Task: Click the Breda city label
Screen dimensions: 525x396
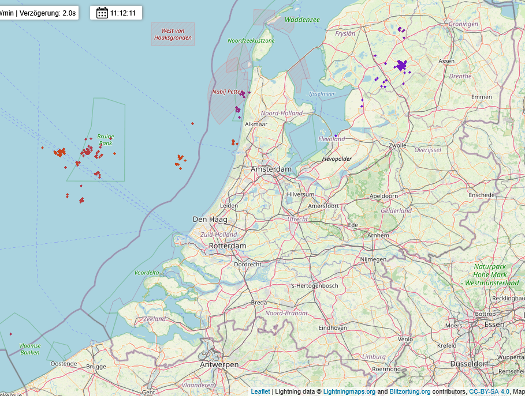Action: 259,303
